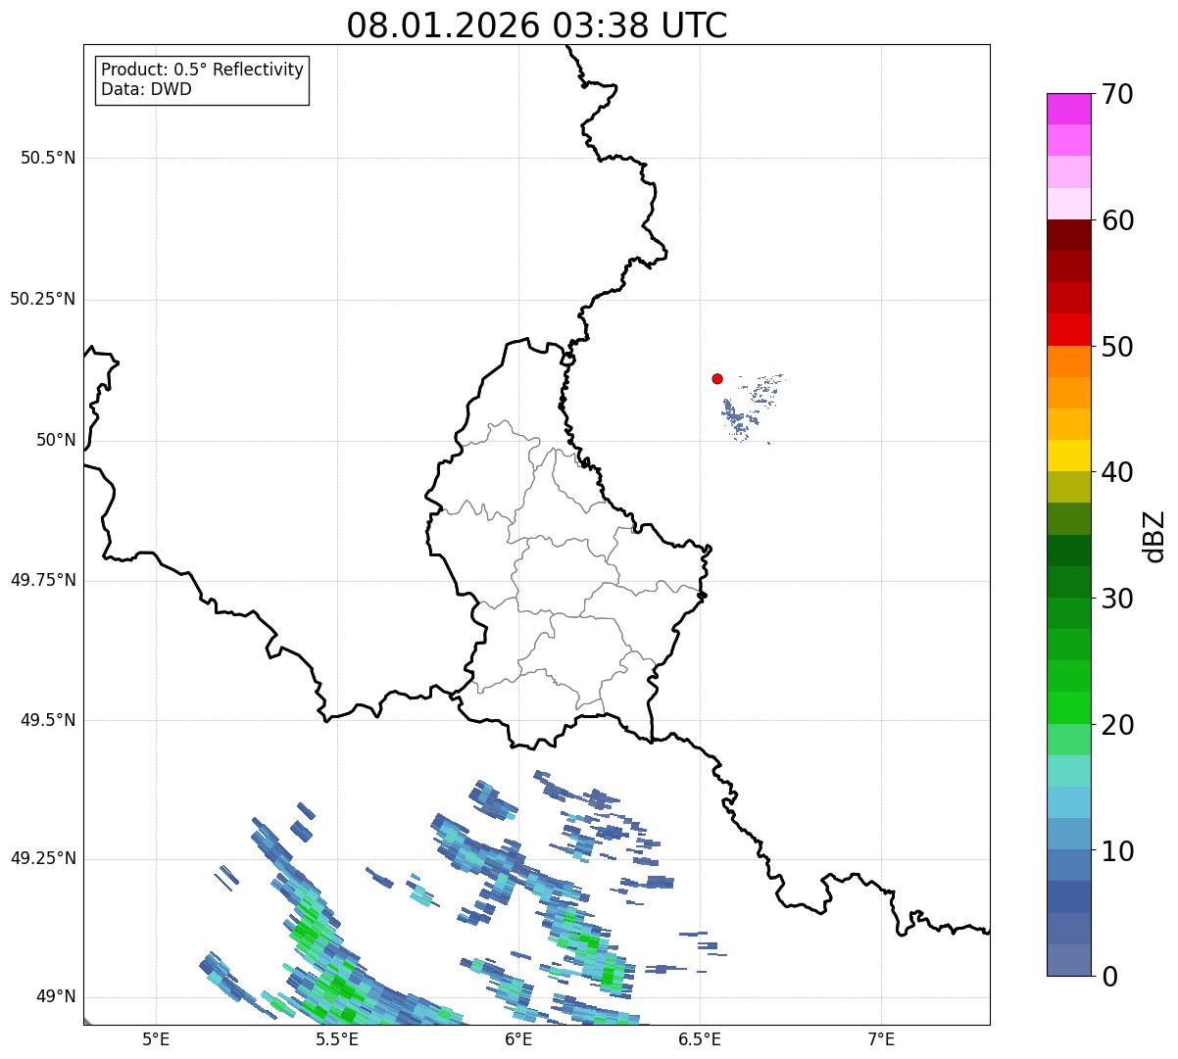This screenshot has height=1059, width=1178.
Task: Pick the bright green swatch just above 20
Action: 1069,708
